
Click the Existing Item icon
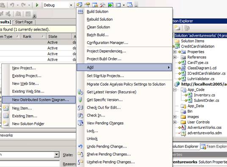[6, 116]
